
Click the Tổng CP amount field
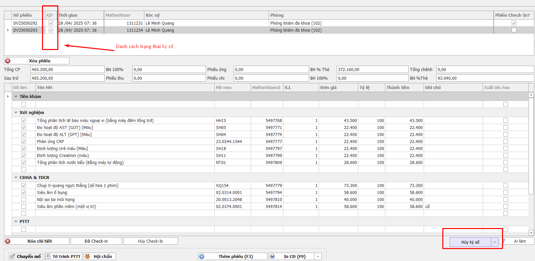click(x=67, y=69)
